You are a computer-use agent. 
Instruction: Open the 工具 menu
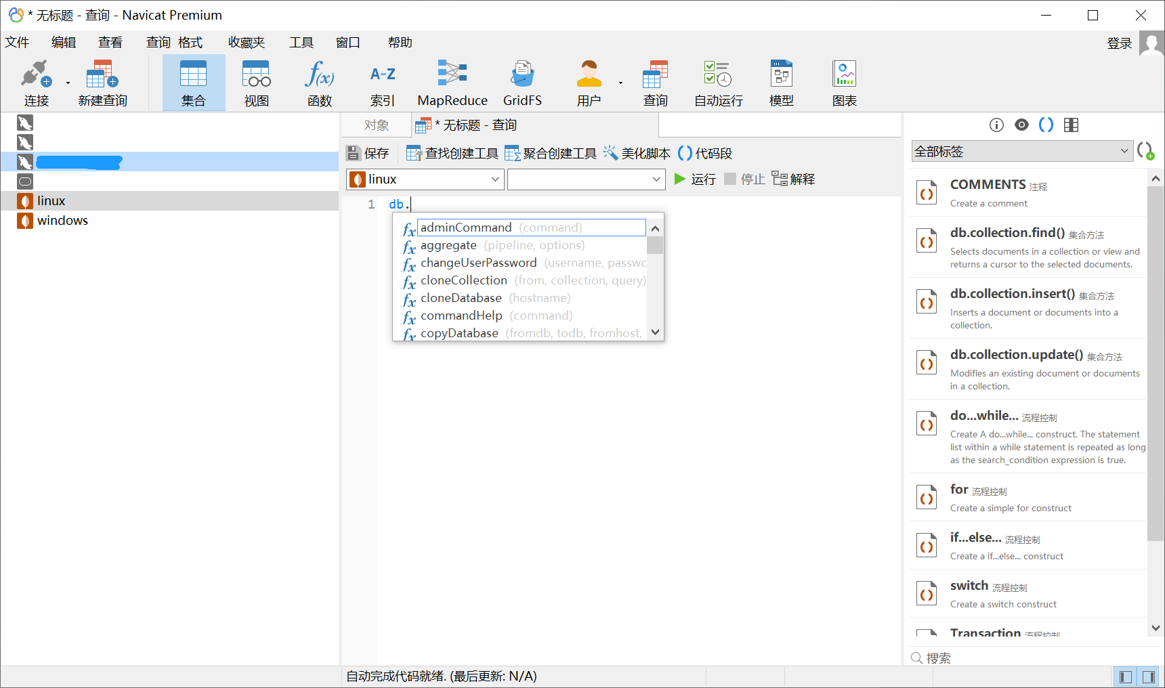[301, 43]
